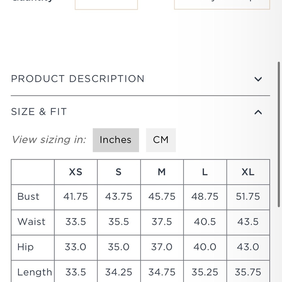Click the Length row label
Viewport: 282px width, 282px height.
(35, 272)
